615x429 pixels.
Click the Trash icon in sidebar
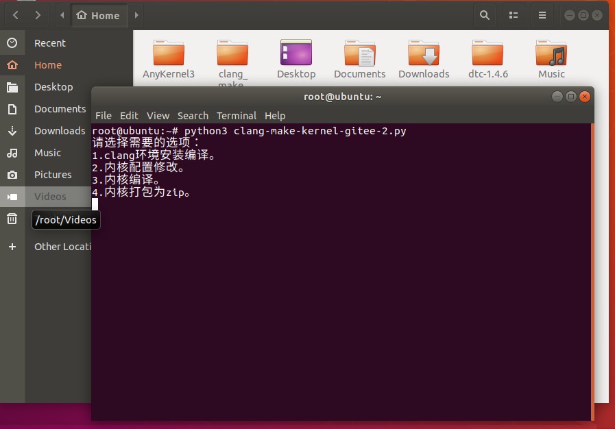pyautogui.click(x=12, y=219)
